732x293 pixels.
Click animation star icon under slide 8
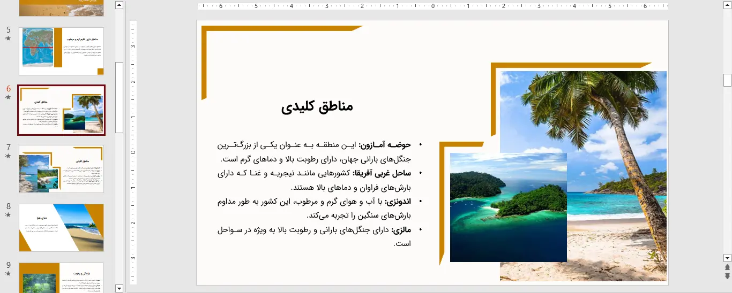click(x=8, y=215)
